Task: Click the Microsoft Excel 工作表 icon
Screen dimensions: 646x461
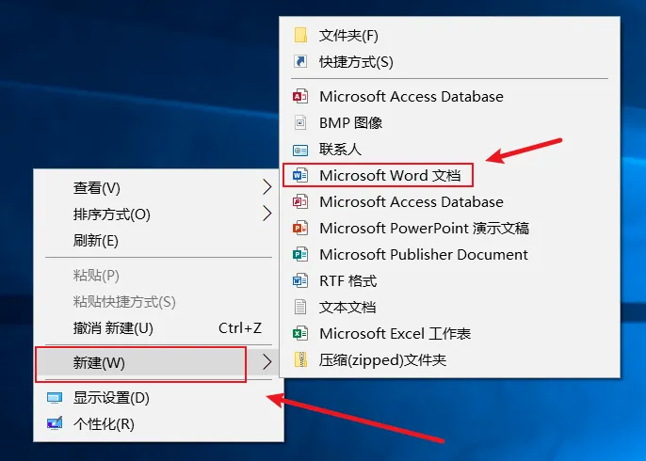Action: pyautogui.click(x=300, y=333)
